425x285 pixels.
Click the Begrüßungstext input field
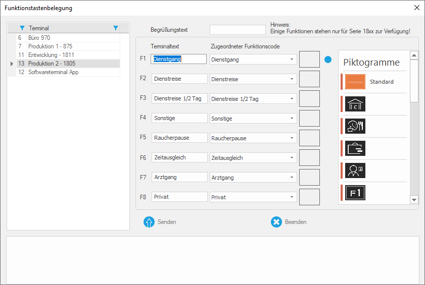[x=237, y=30]
